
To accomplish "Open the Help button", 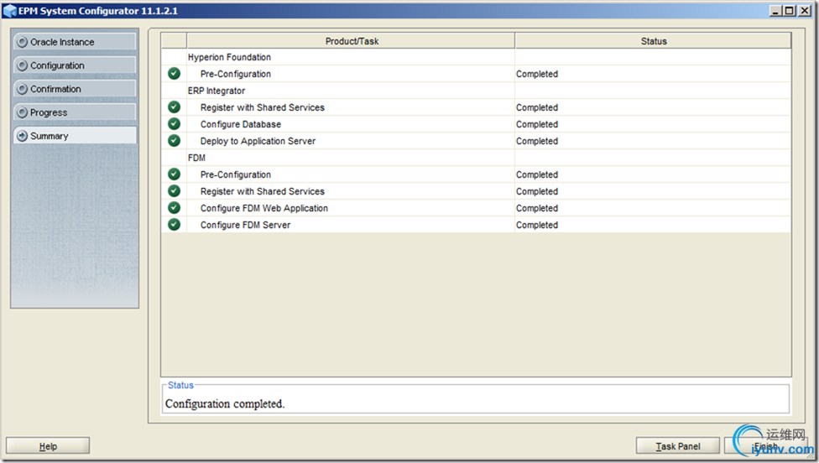I will [48, 445].
